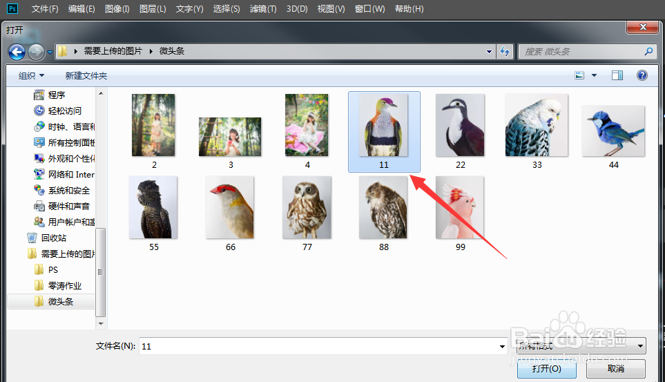665x382 pixels.
Task: Select the 系统和安全 tree item
Action: (68, 190)
